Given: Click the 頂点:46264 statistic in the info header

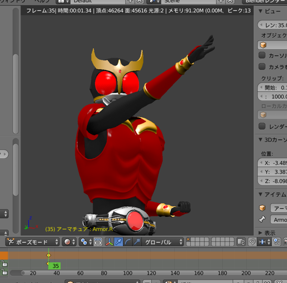Looking at the screenshot, I should [110, 10].
